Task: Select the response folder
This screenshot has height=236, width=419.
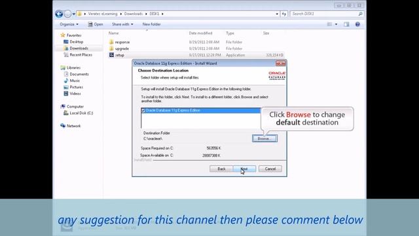Action: (x=122, y=42)
